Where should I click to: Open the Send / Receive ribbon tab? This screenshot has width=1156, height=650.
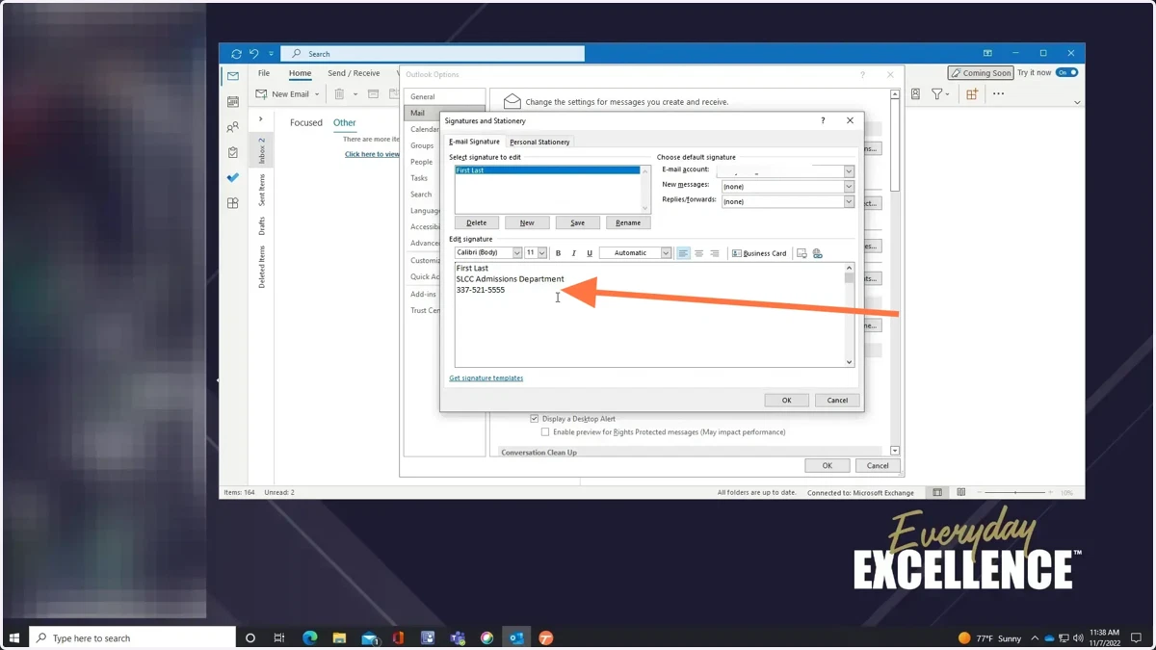click(354, 73)
